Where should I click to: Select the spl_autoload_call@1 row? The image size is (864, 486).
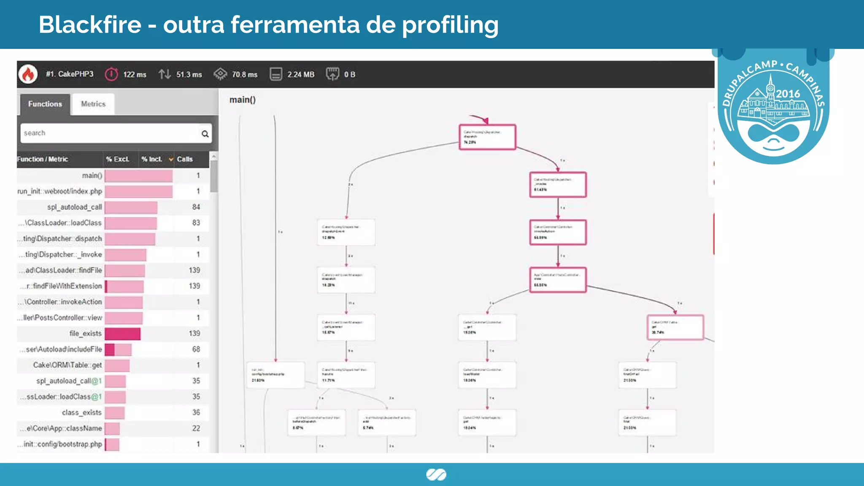click(113, 381)
